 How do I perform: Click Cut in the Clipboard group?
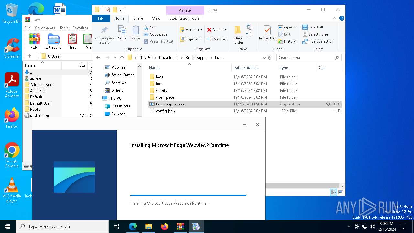(x=150, y=27)
